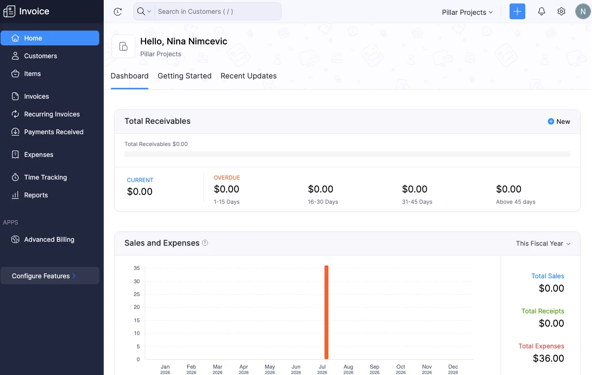The height and width of the screenshot is (375, 592).
Task: Click overdue amount for 31-45 Days
Action: (415, 189)
